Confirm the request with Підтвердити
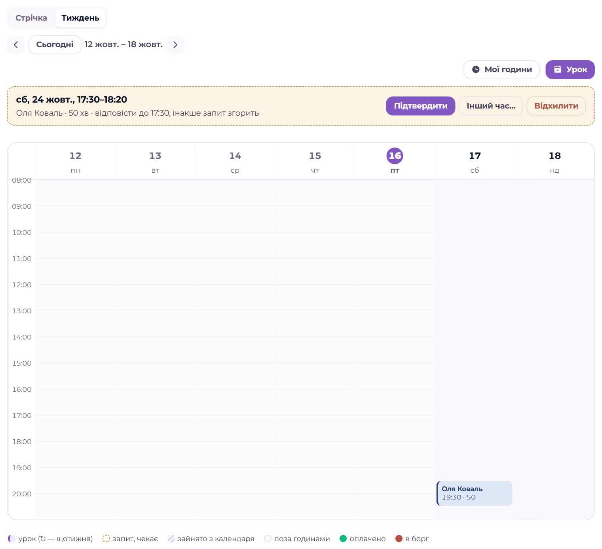The image size is (602, 549). pos(420,106)
